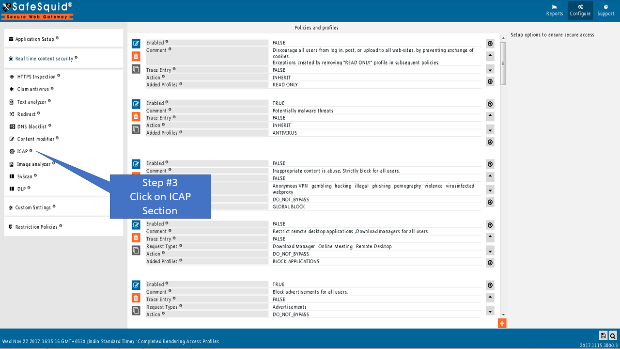
Task: Open the Support tab
Action: [605, 10]
